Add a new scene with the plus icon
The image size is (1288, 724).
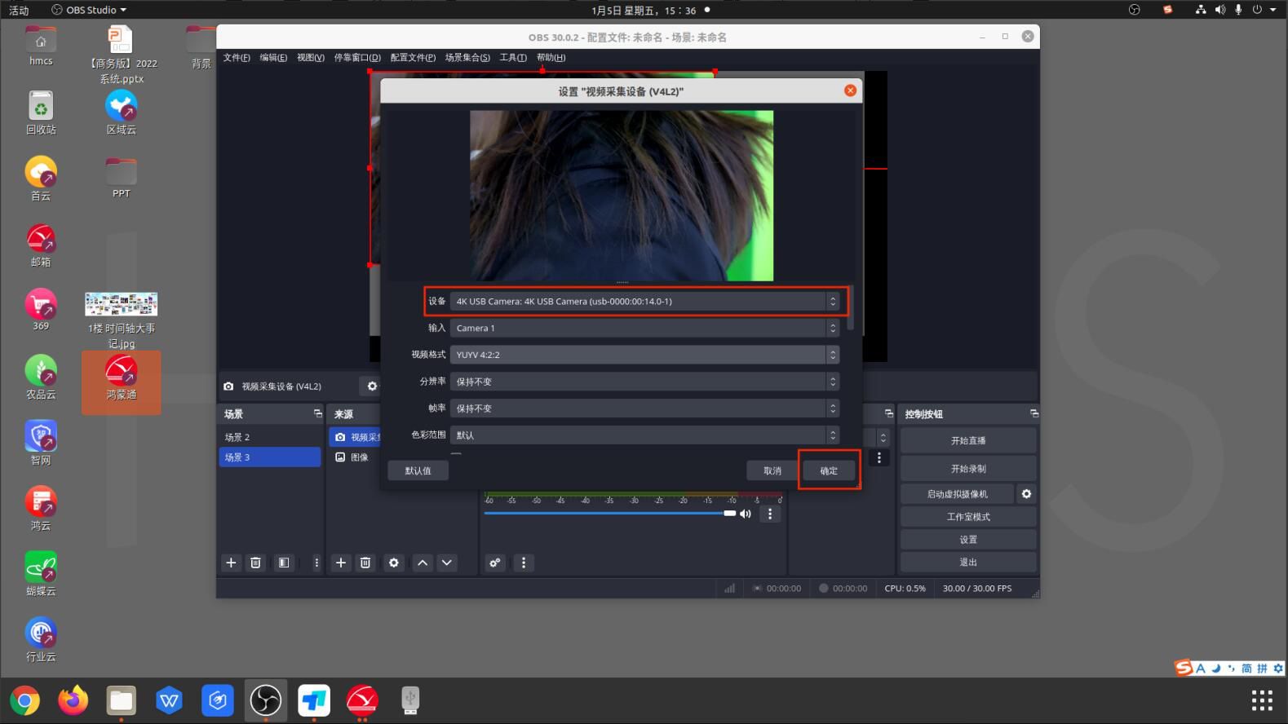(231, 563)
